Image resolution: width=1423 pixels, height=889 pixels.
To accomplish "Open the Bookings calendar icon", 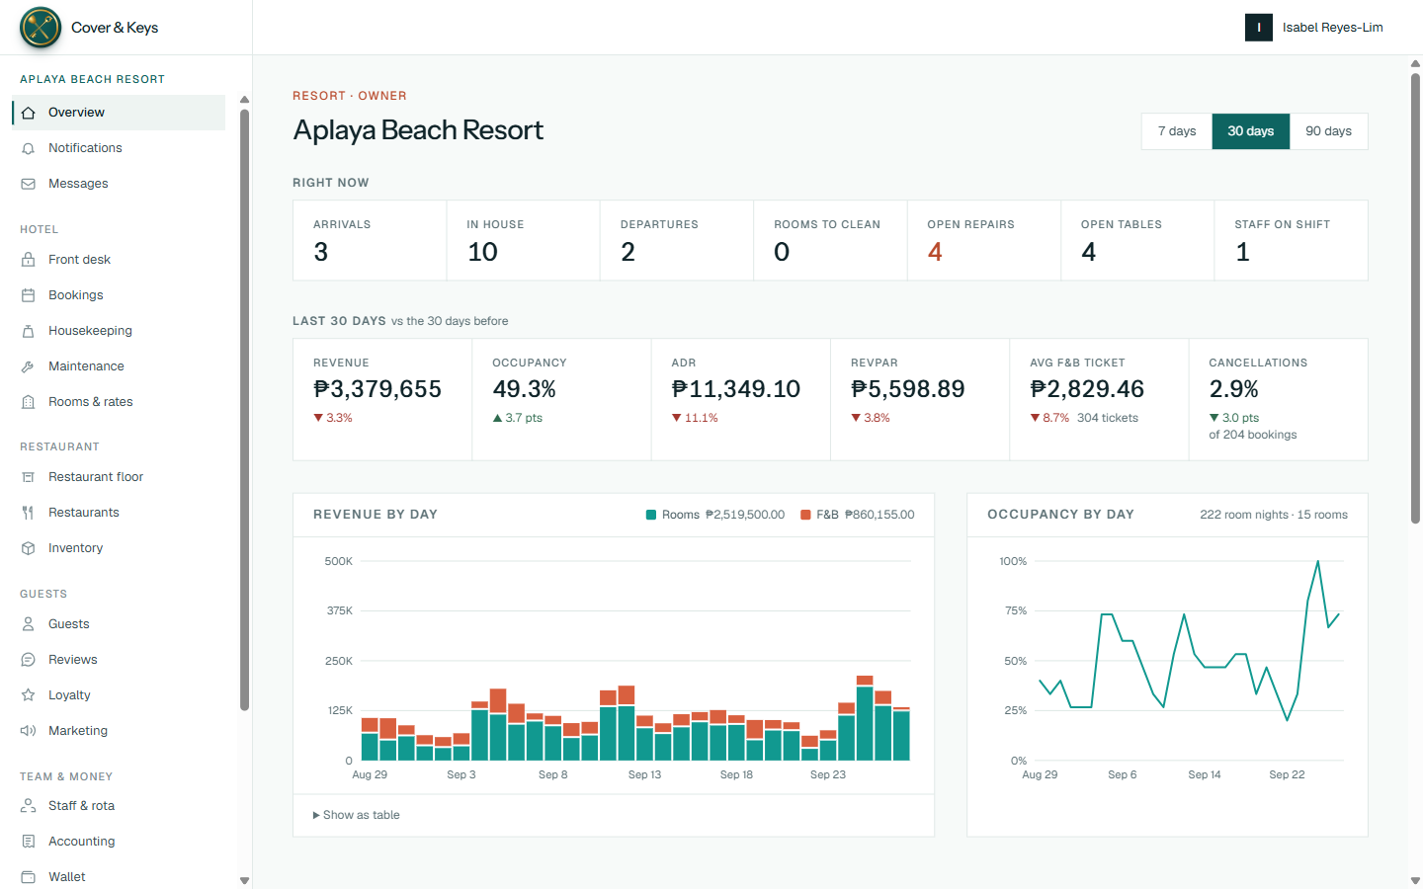I will point(29,295).
